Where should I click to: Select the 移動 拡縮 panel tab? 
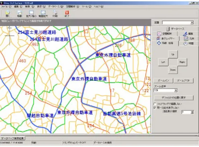165,43
